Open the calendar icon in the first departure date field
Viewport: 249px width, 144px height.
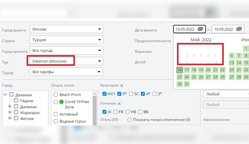tap(200, 29)
